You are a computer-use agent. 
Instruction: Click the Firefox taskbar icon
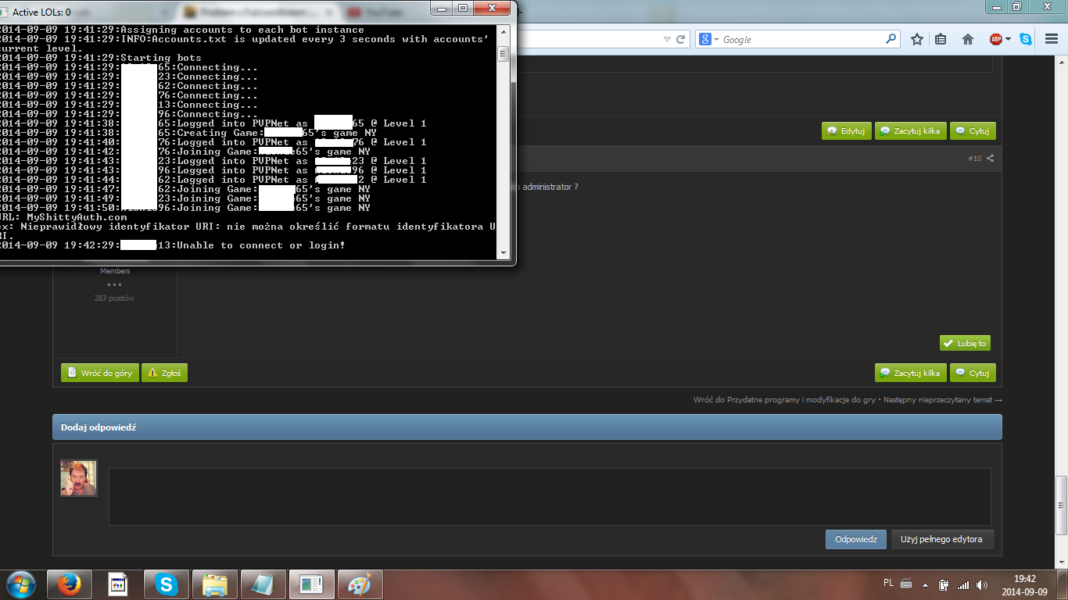(x=69, y=584)
